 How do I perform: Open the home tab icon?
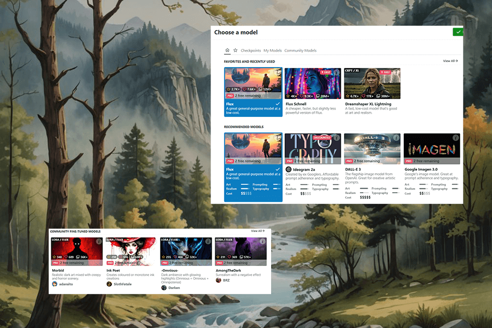(227, 50)
